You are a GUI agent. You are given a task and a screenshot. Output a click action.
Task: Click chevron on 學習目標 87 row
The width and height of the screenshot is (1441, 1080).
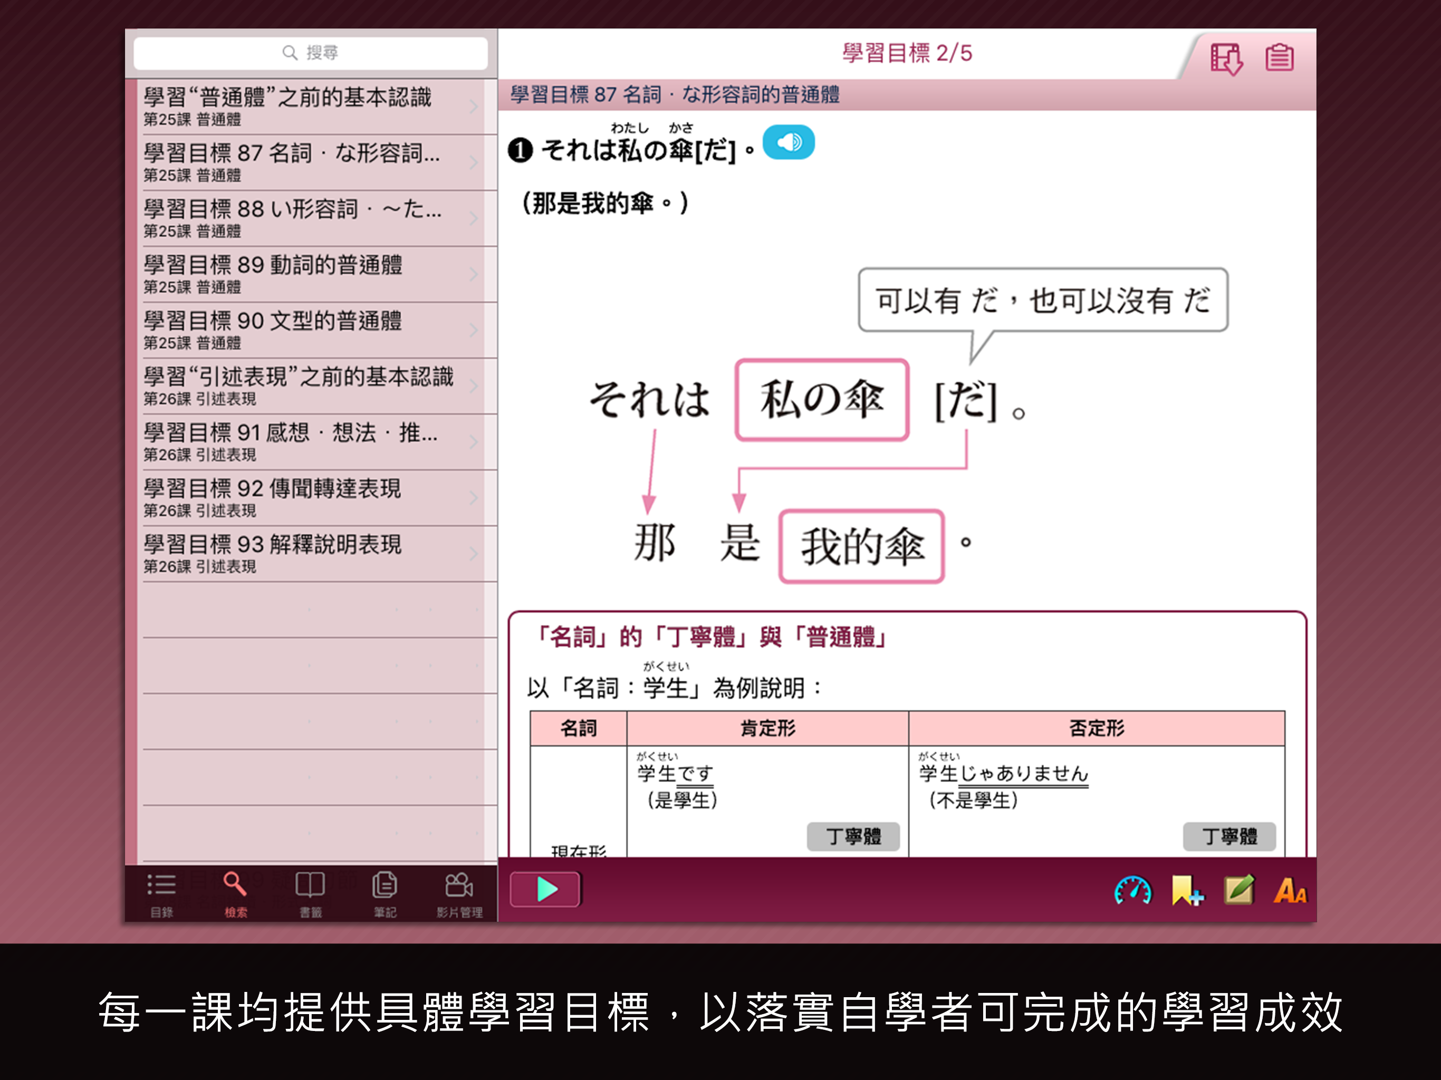tap(474, 163)
